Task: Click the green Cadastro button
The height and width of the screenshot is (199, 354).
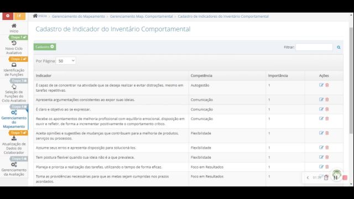Action: (45, 46)
